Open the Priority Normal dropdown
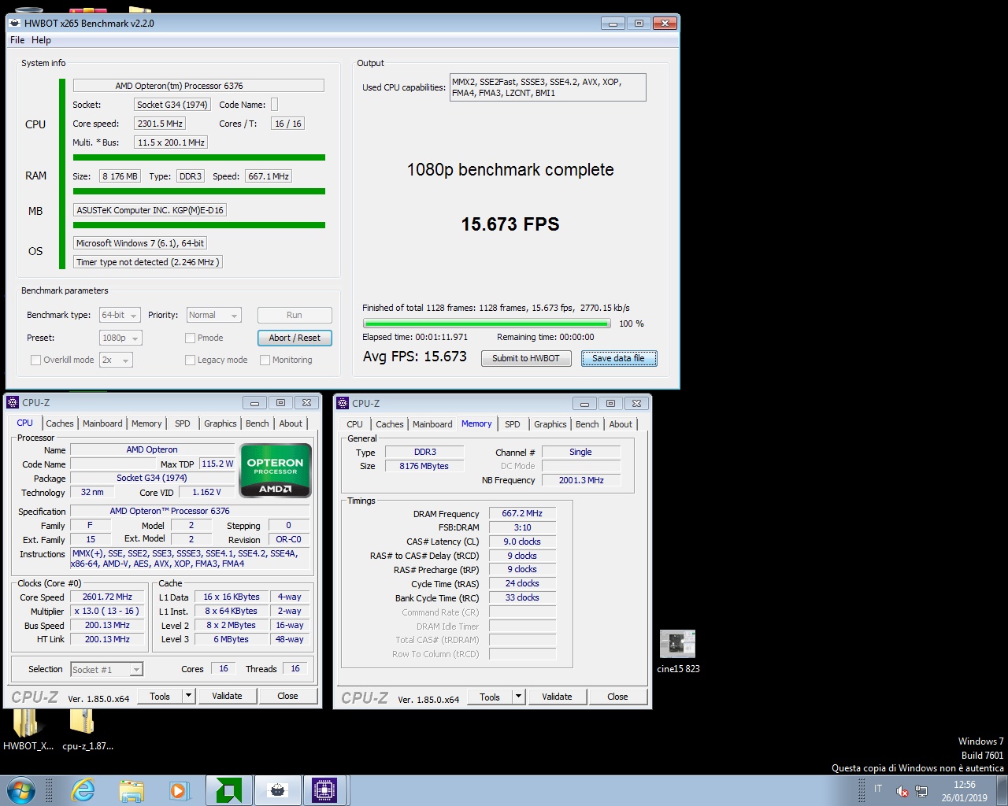Image resolution: width=1008 pixels, height=806 pixels. click(213, 315)
